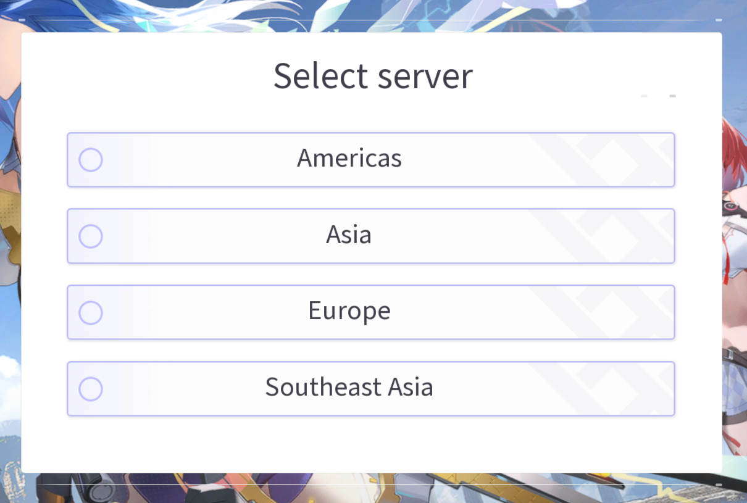The width and height of the screenshot is (747, 503).
Task: Click the Americas server label text
Action: point(349,159)
